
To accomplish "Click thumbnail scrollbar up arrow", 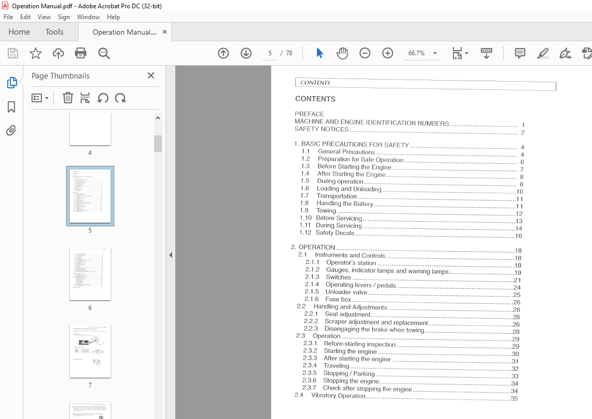I will click(x=158, y=118).
